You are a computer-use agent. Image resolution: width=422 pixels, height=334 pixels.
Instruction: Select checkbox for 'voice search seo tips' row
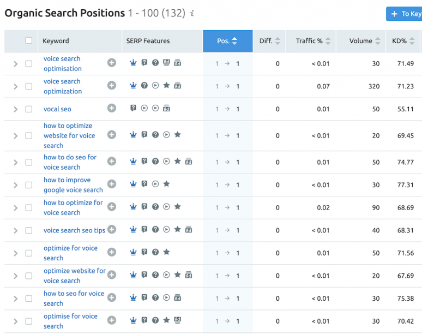point(29,230)
